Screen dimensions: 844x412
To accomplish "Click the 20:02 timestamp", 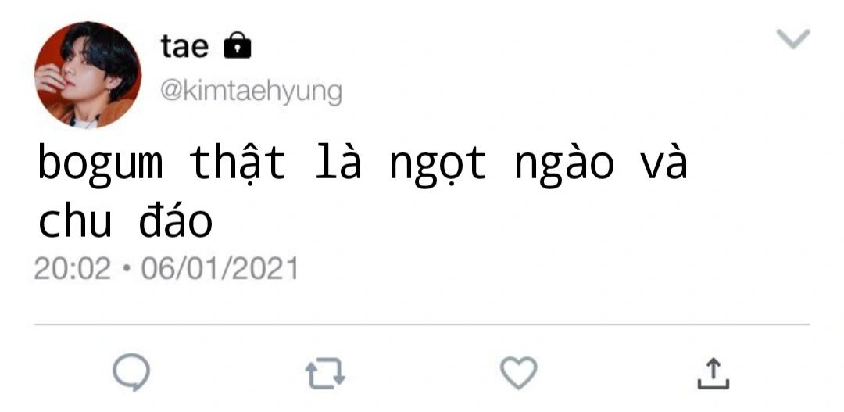I will coord(72,268).
